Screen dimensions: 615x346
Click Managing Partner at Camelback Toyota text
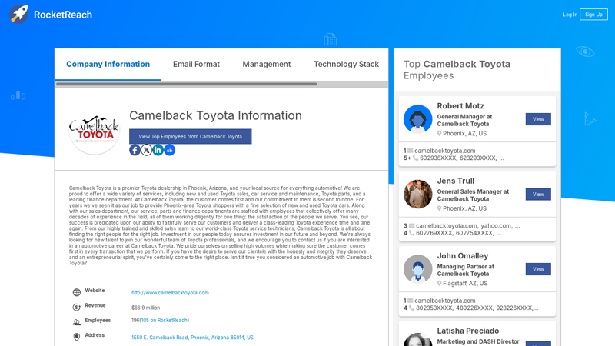466,270
